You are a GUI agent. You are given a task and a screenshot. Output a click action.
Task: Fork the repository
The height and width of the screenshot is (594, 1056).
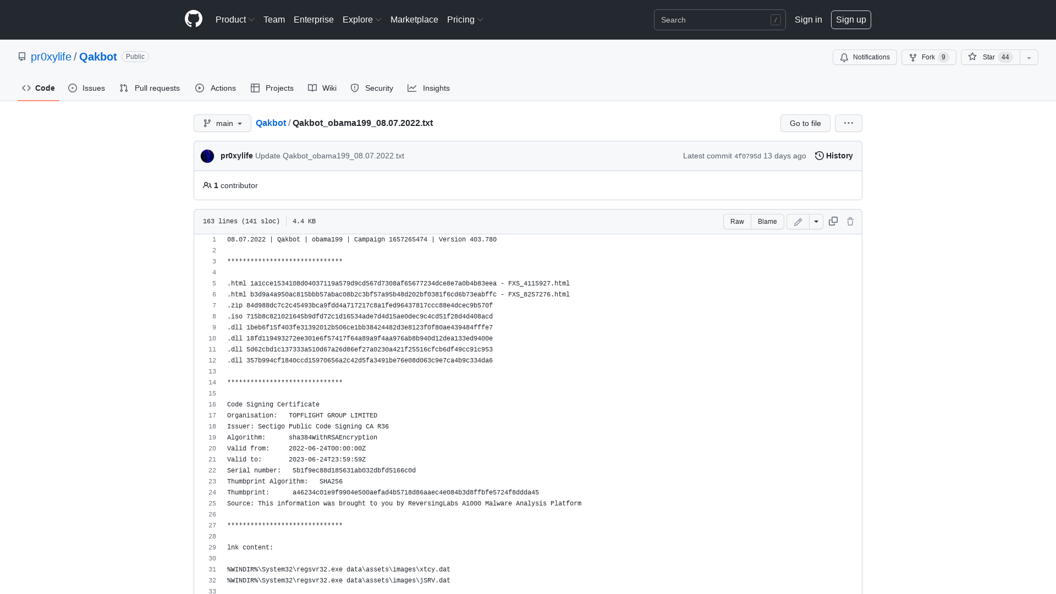[928, 57]
